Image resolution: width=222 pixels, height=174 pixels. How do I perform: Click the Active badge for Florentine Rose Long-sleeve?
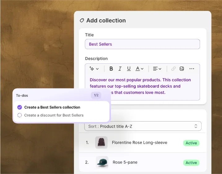(x=191, y=143)
